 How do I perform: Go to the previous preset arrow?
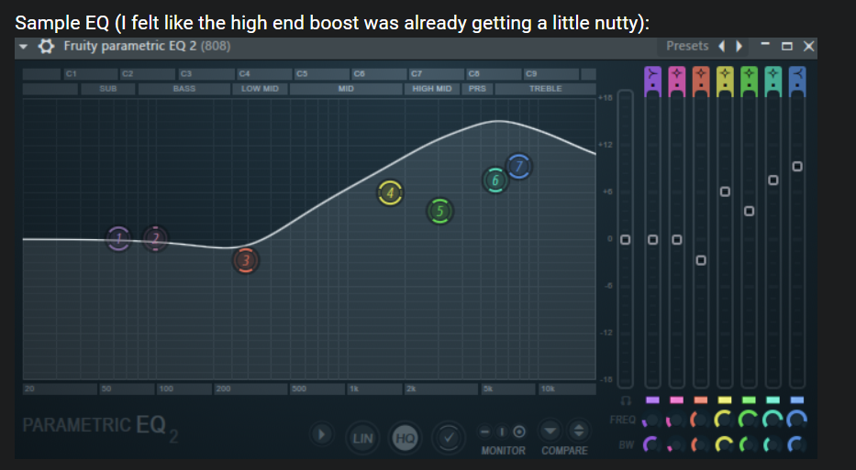[720, 46]
